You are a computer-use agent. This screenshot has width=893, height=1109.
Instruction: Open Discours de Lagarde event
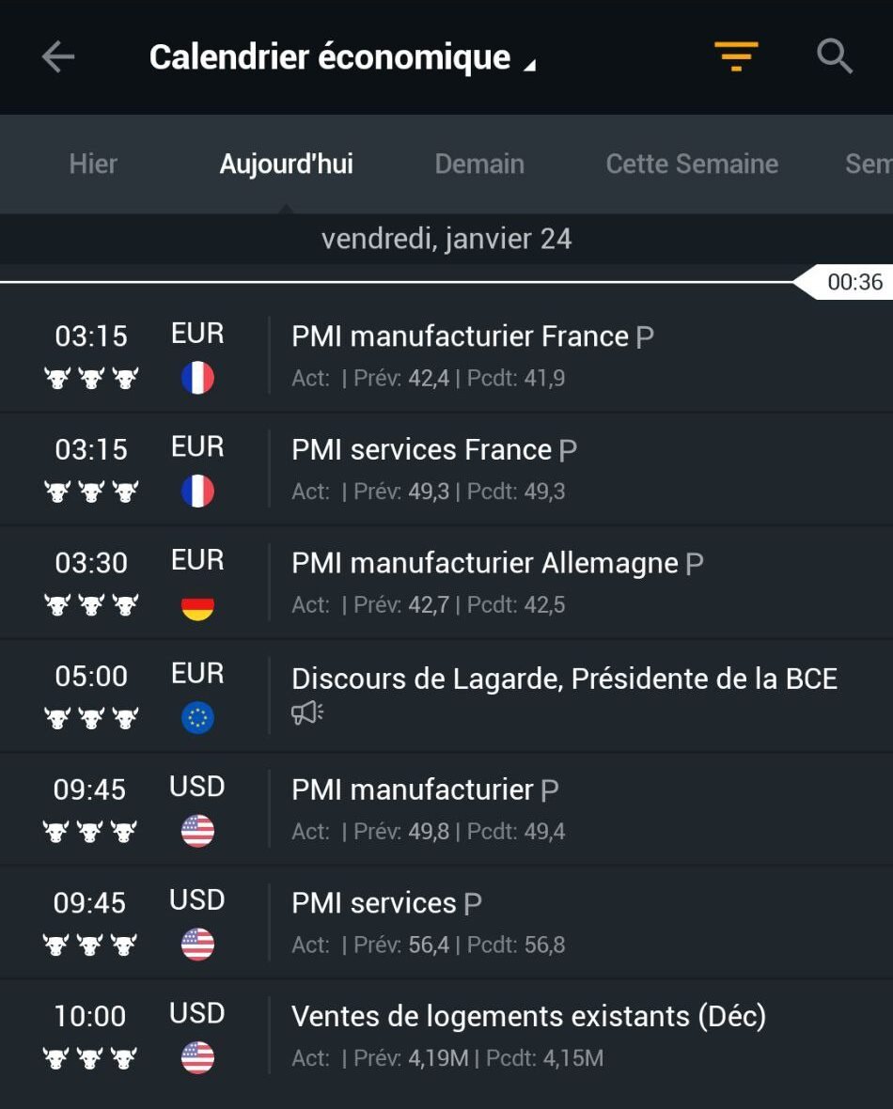(446, 696)
